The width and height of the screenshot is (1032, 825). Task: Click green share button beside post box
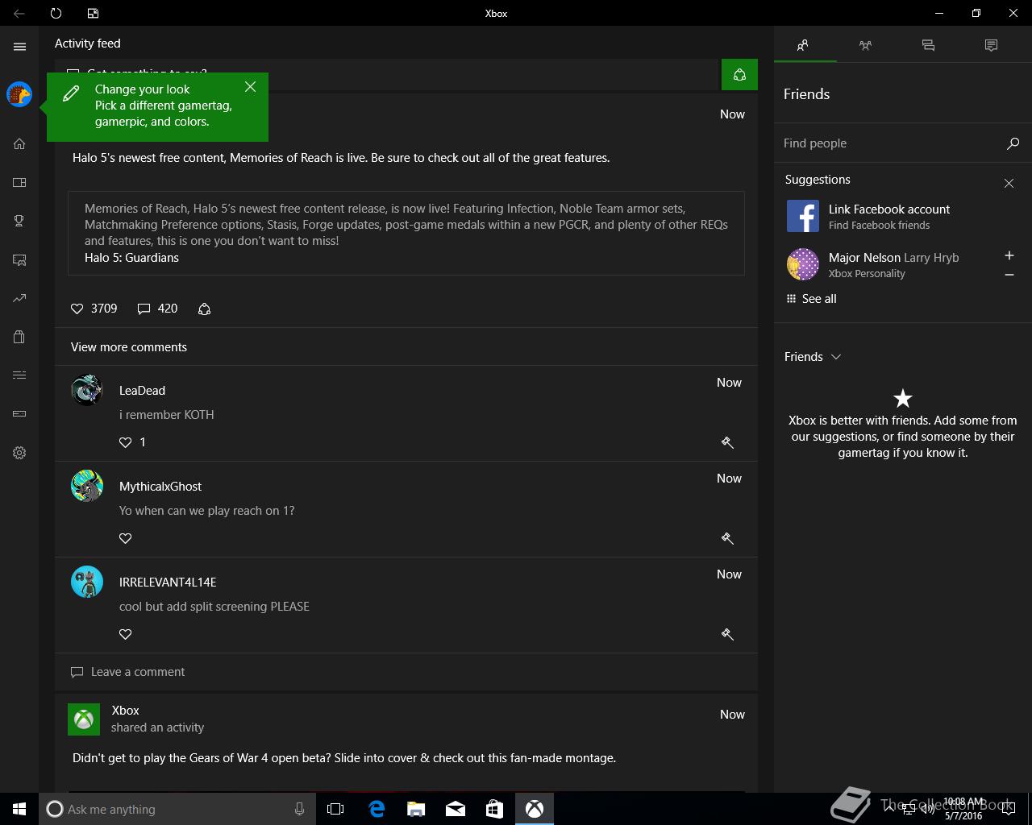(739, 75)
